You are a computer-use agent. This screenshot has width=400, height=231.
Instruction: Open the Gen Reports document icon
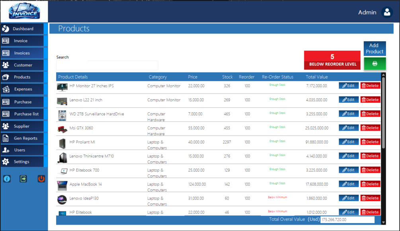pos(6,138)
